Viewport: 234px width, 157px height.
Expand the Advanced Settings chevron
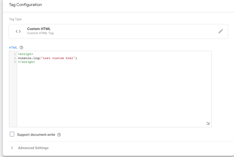point(12,148)
